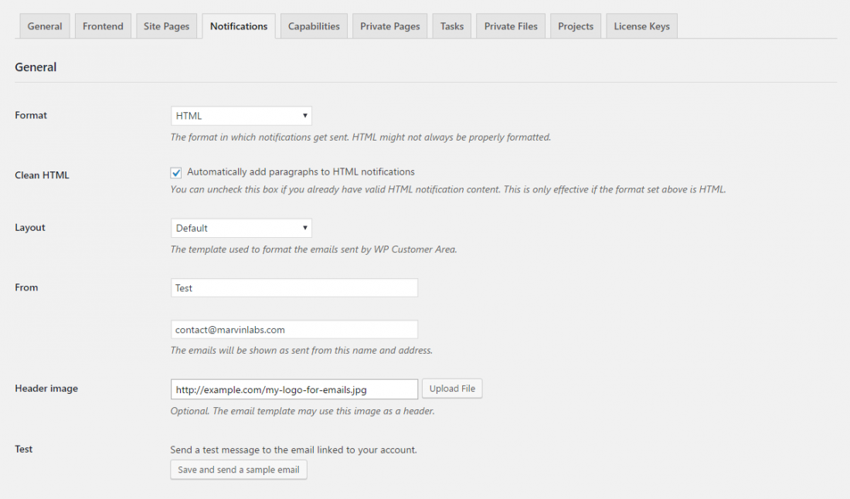This screenshot has width=850, height=499.
Task: Switch to the Site Pages tab
Action: 166,25
